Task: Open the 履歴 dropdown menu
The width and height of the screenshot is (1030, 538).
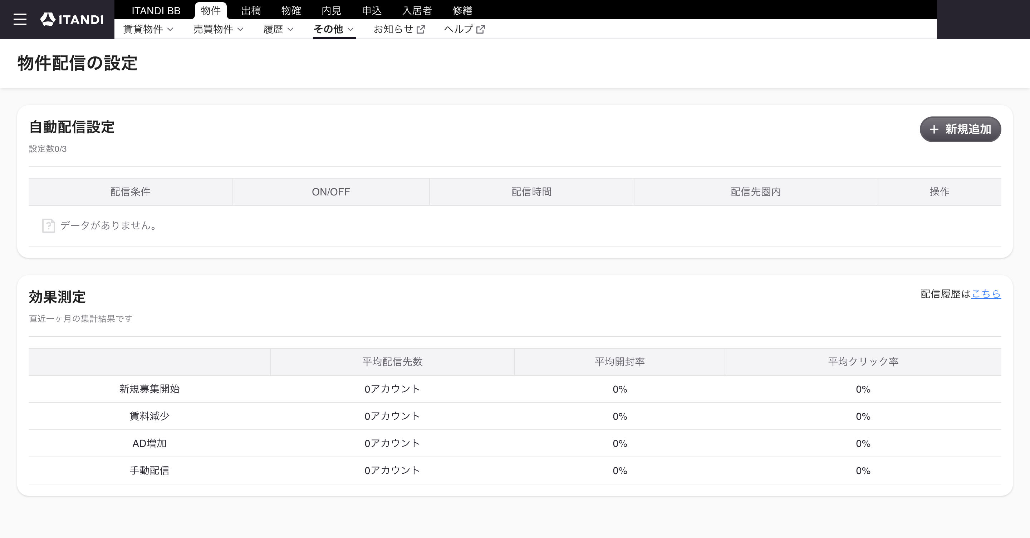Action: [x=278, y=29]
